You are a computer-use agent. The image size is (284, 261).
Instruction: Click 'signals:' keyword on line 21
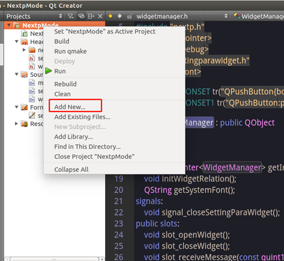pos(150,201)
